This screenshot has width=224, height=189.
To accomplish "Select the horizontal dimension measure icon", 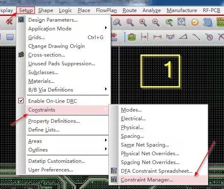I will (x=157, y=37).
